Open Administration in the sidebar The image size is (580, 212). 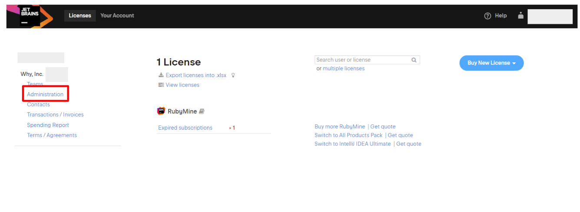coord(45,94)
